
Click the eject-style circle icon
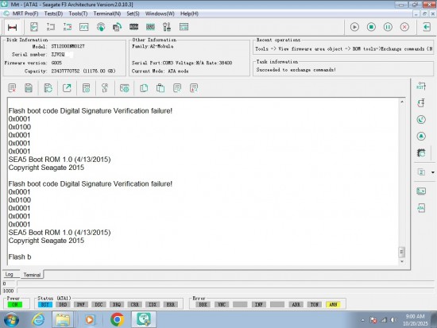[421, 136]
